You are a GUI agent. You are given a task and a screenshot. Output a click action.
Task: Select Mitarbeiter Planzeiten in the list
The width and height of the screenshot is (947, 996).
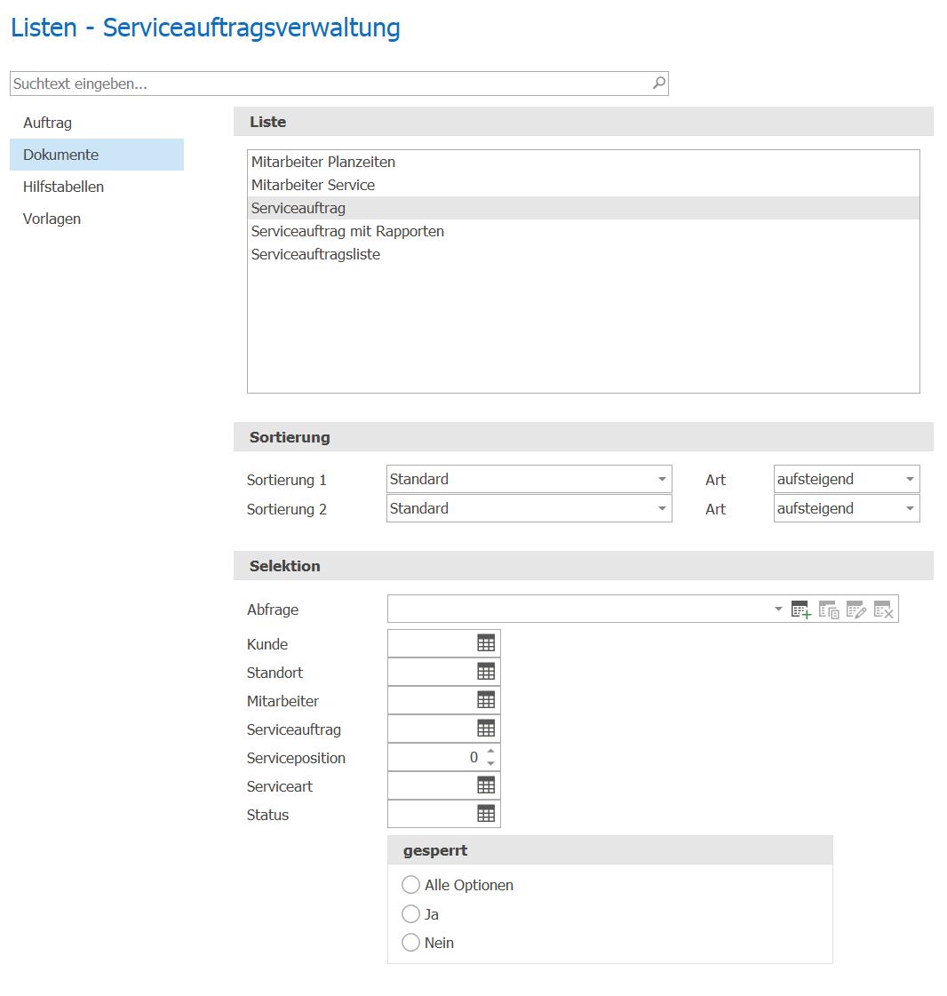[583, 162]
